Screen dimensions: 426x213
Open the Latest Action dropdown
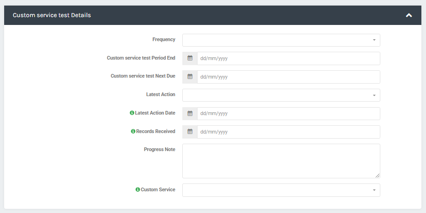point(281,95)
